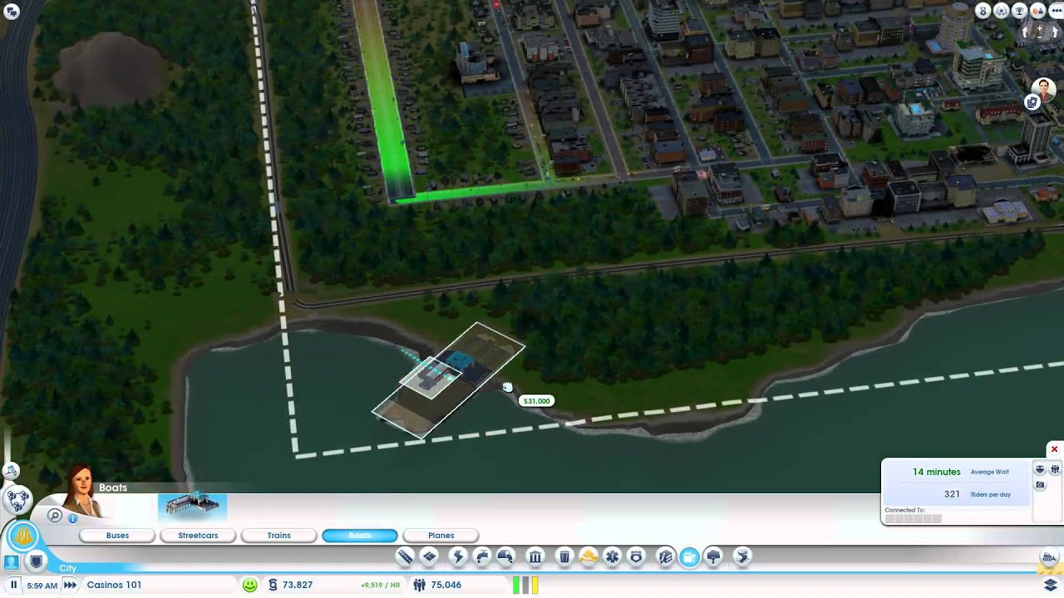1064x598 pixels.
Task: Click the City Specialization round gold icon
Action: [x=23, y=535]
